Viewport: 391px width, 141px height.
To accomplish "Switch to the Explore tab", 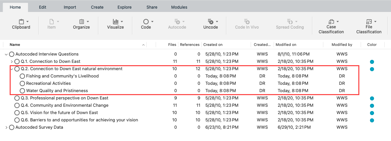I will coord(124,7).
